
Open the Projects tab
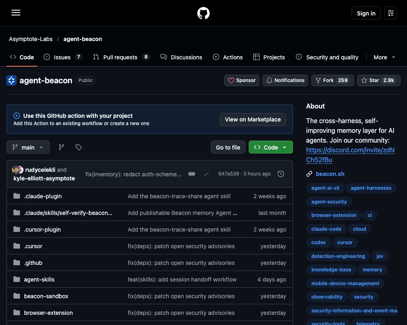[x=269, y=57]
